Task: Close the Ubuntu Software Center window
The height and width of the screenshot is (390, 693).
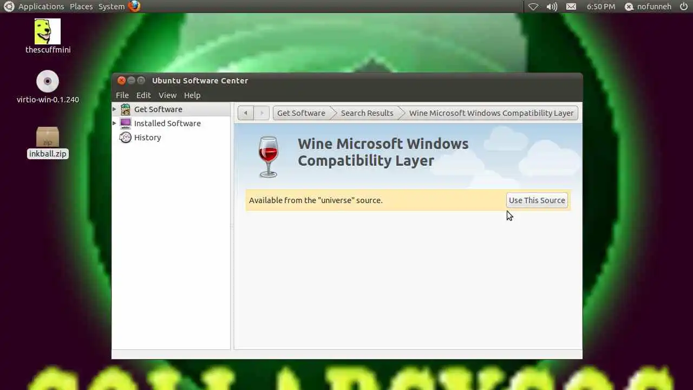Action: tap(122, 81)
